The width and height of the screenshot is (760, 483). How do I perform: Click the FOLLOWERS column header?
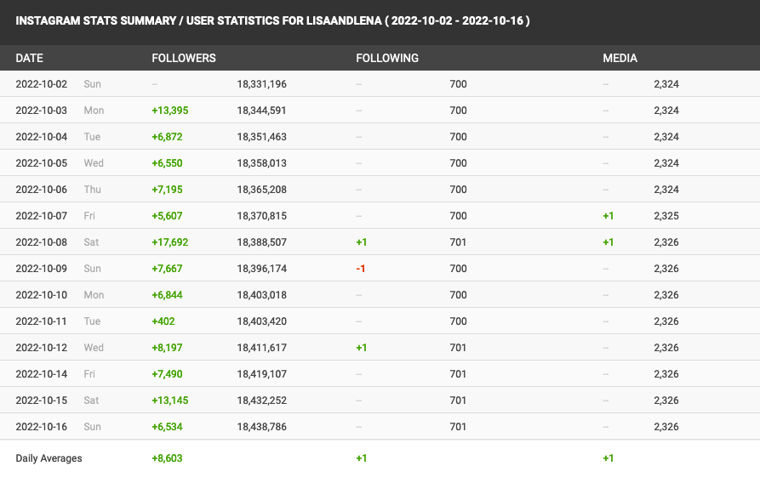tap(184, 58)
